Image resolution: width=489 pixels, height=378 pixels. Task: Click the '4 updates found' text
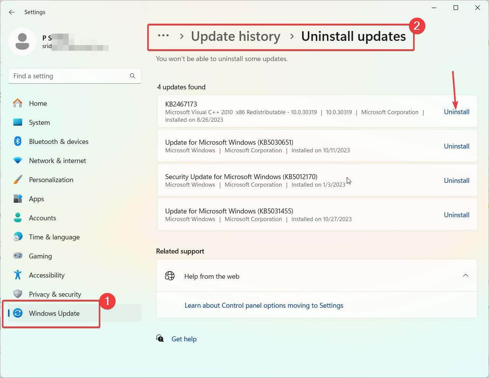click(x=181, y=87)
